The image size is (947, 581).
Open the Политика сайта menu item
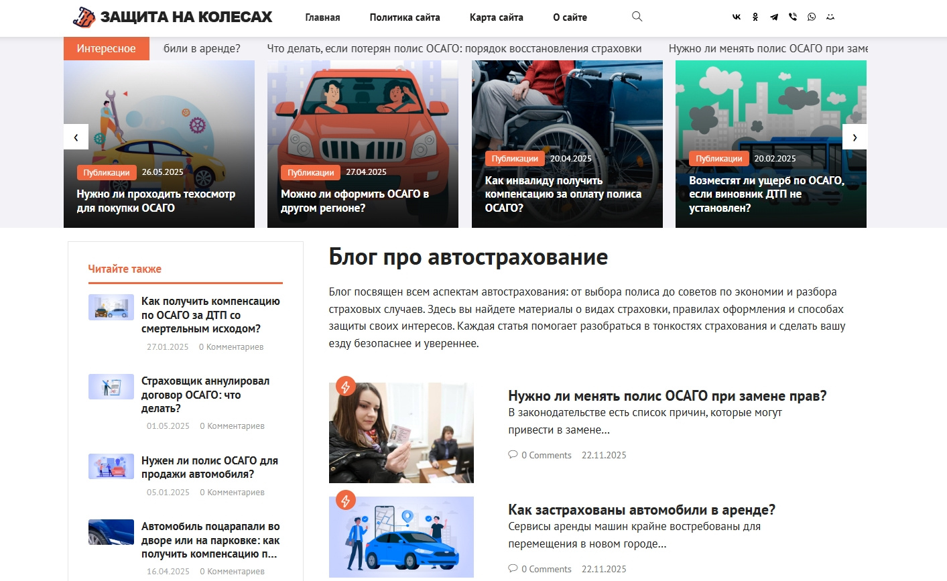(x=405, y=17)
